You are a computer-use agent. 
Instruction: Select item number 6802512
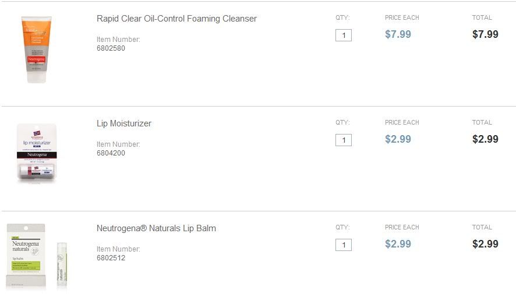click(x=111, y=258)
